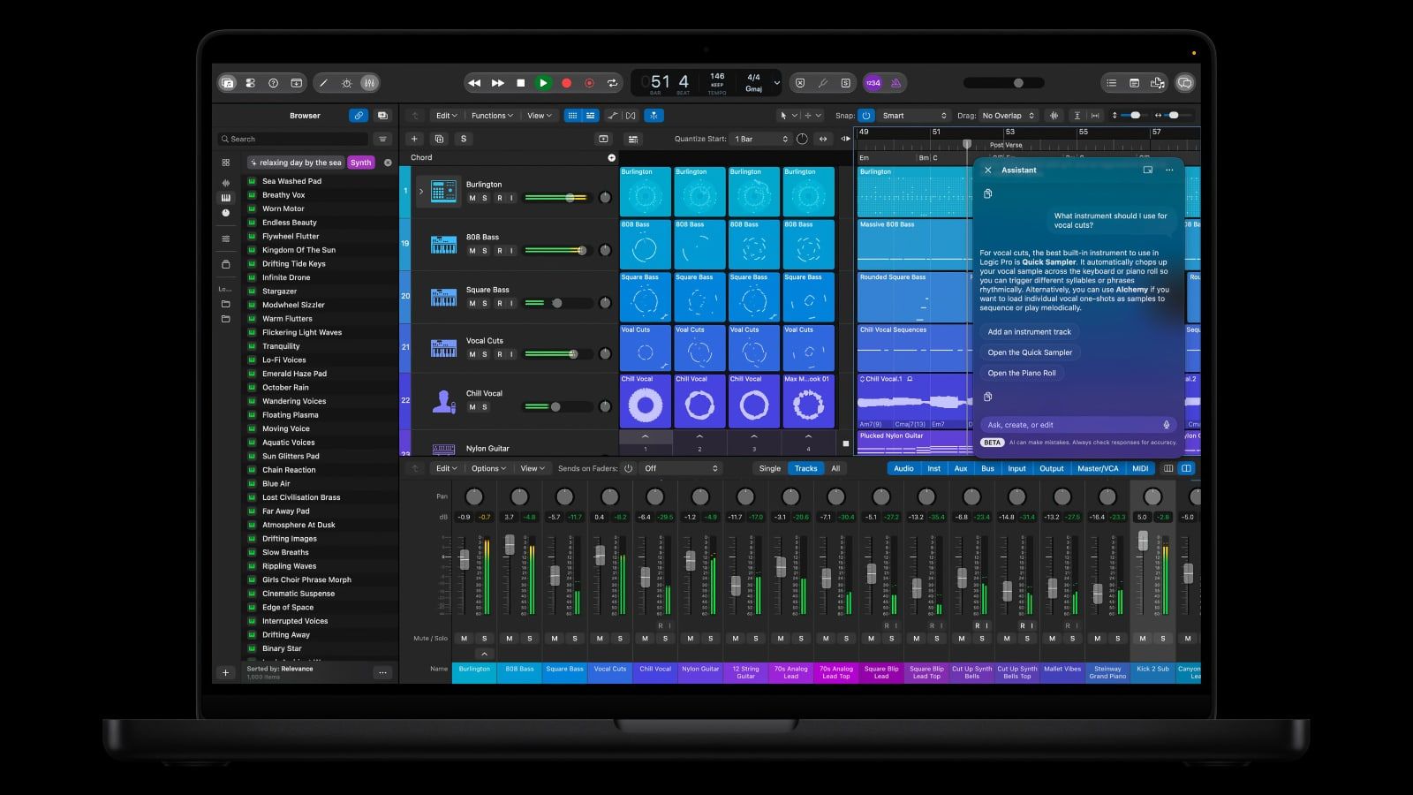
Task: Click 'Open the Quick Sampler' suggestion
Action: (x=1030, y=352)
